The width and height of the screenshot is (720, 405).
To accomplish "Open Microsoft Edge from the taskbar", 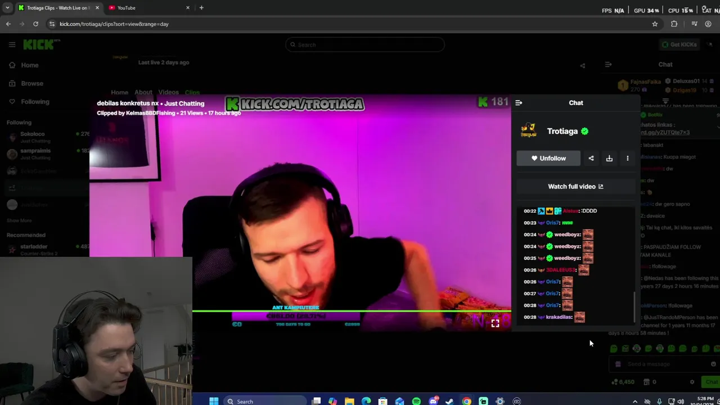I will 366,401.
